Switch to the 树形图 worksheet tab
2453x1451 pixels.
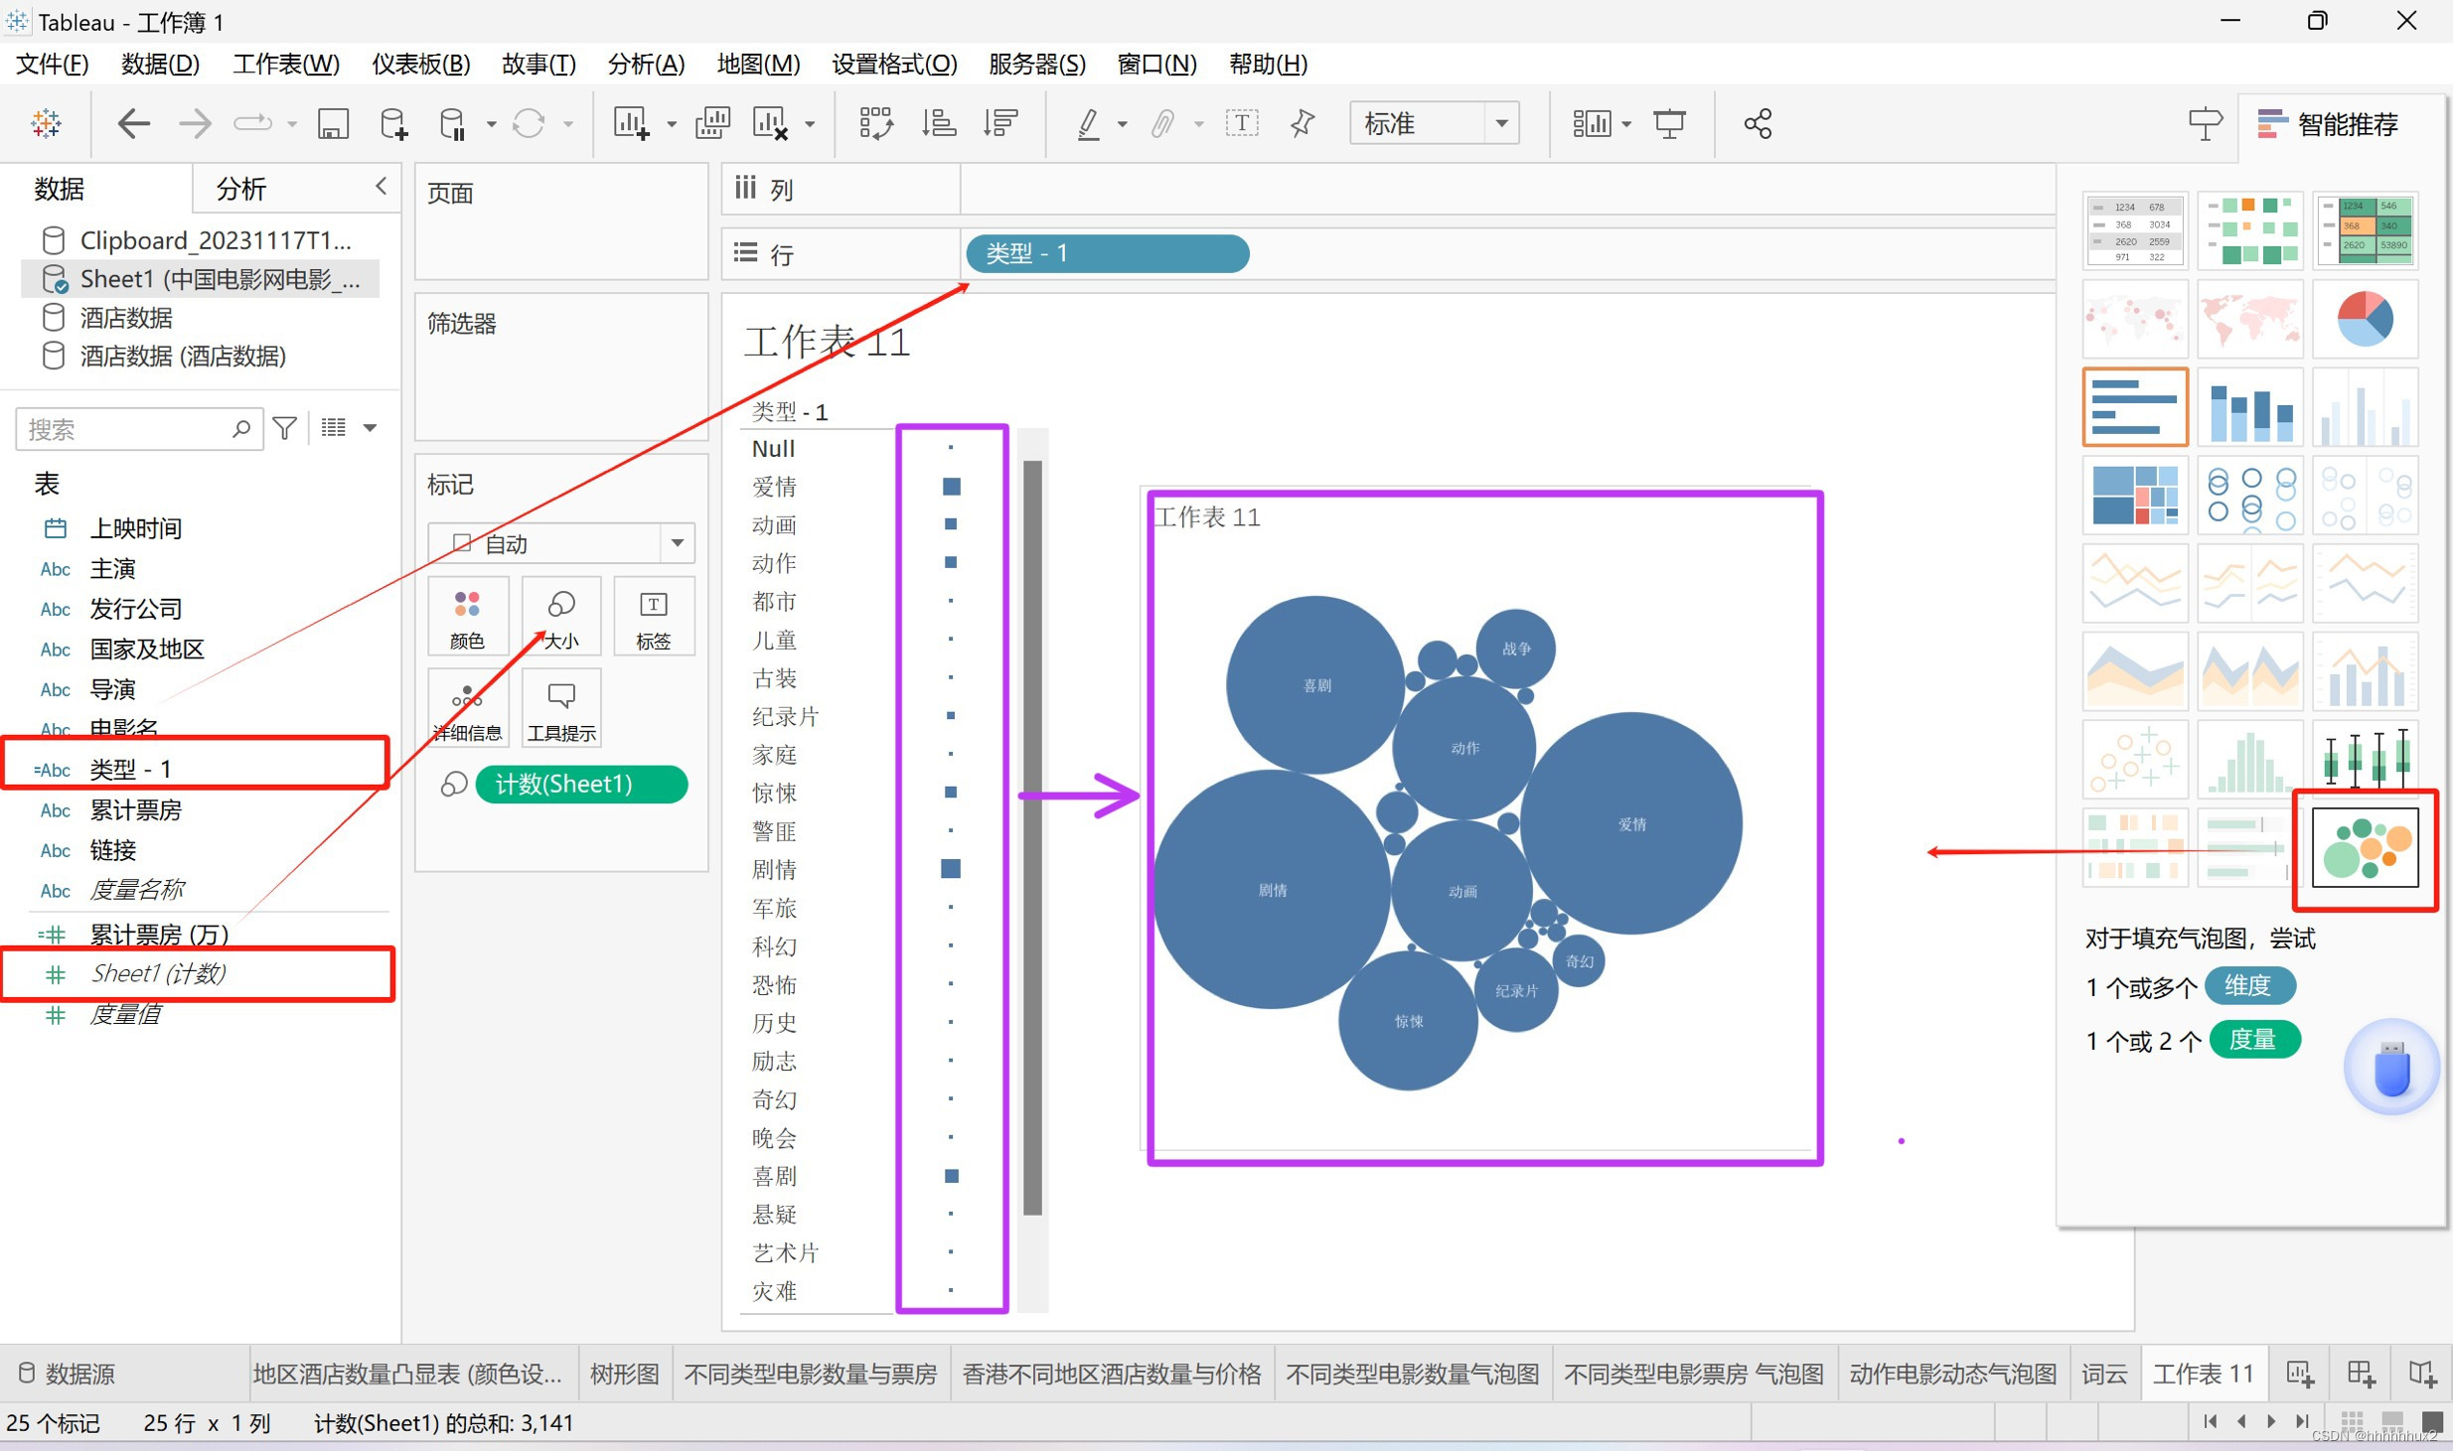pos(624,1374)
